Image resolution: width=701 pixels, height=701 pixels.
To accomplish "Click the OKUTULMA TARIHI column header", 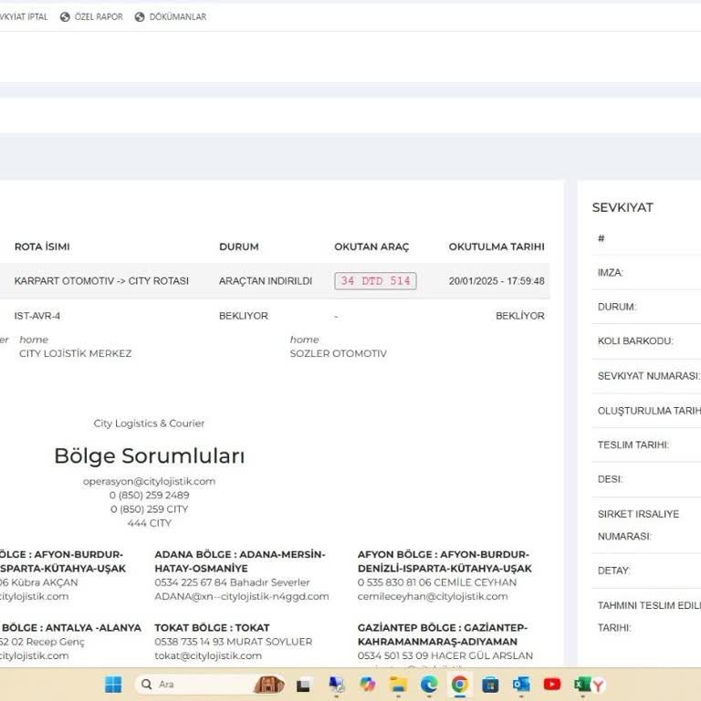I will pos(497,246).
